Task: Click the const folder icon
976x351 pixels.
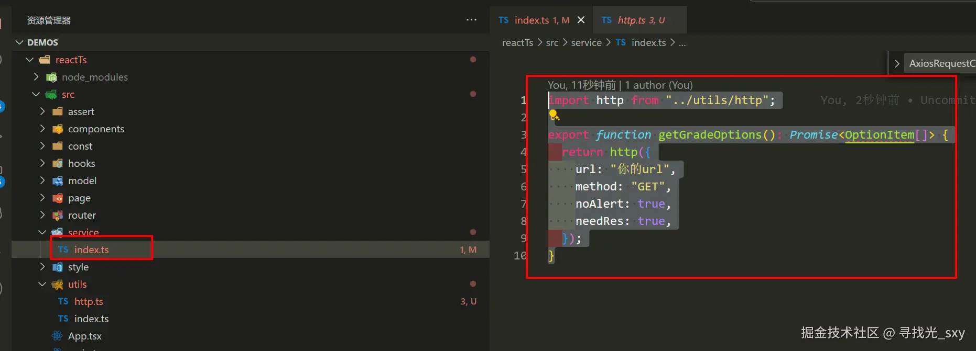Action: (x=58, y=146)
